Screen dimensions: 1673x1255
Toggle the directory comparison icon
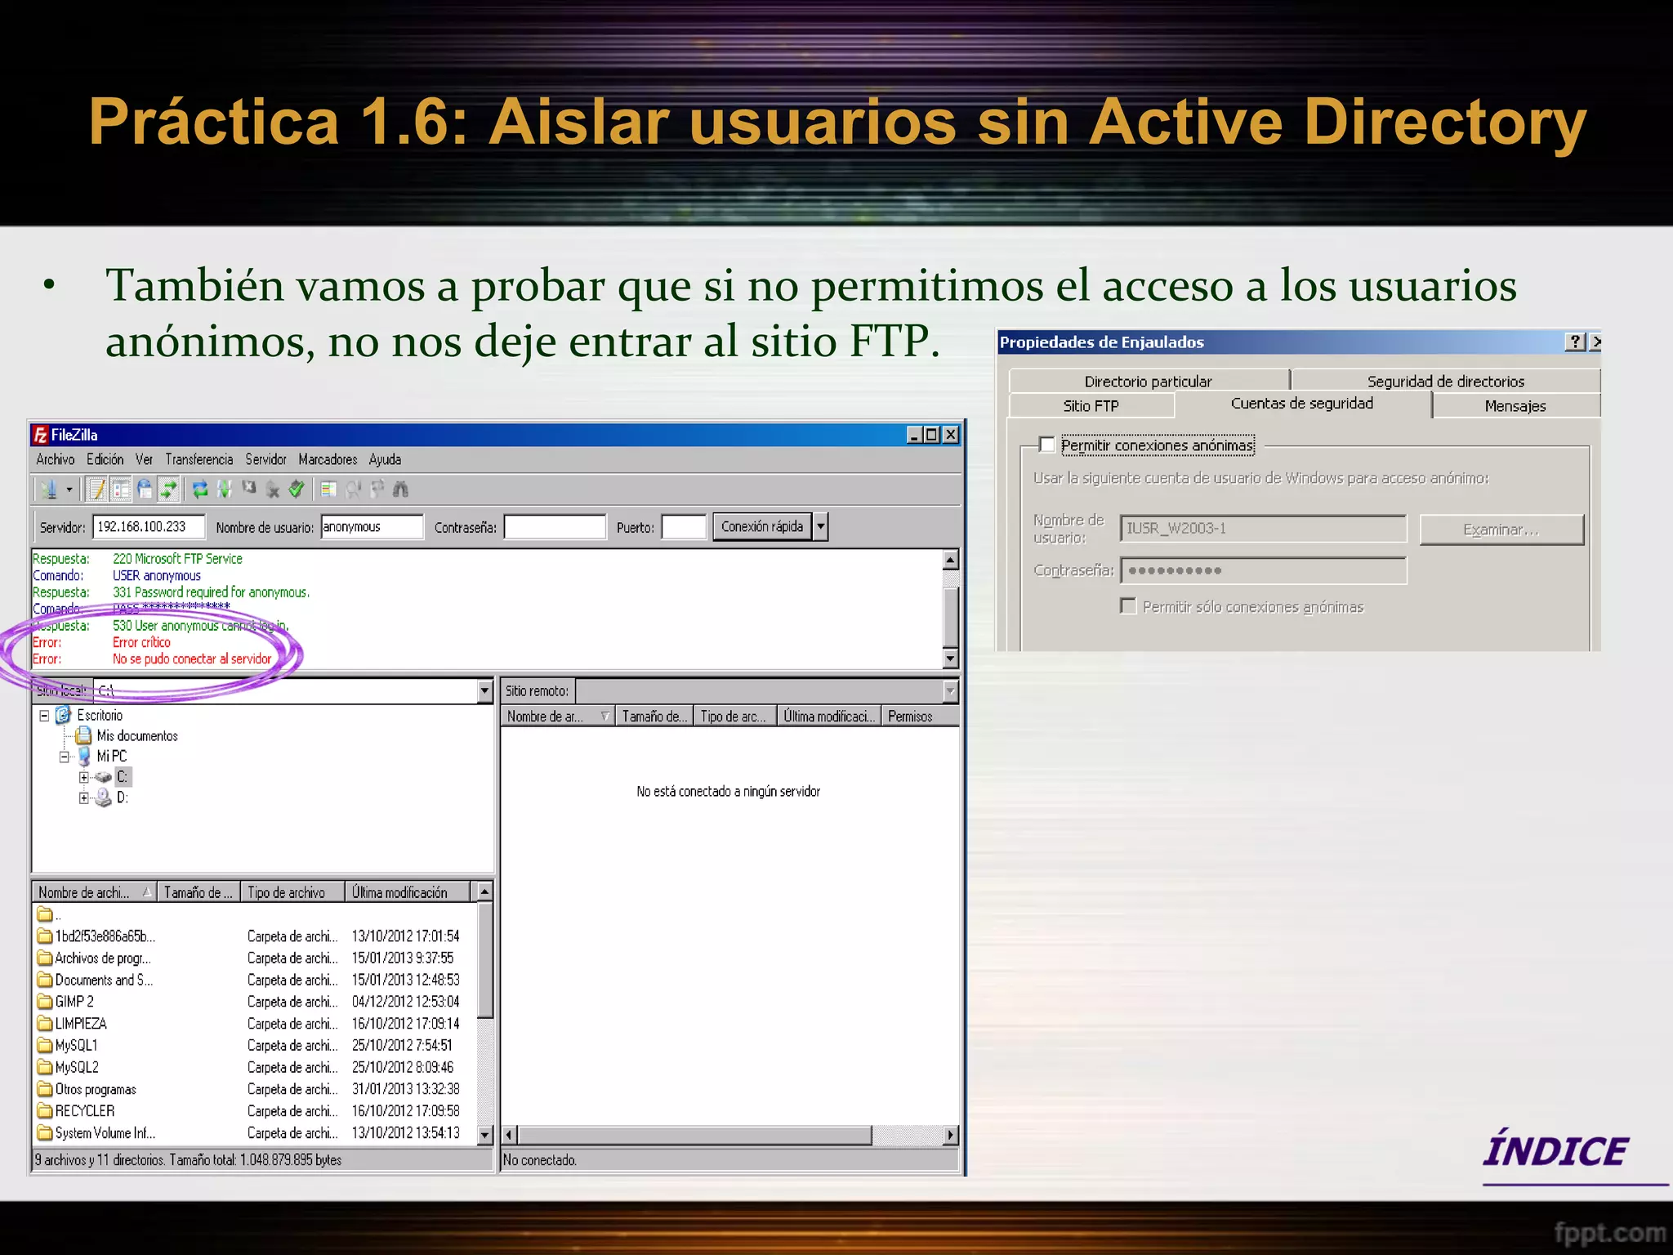(x=353, y=489)
